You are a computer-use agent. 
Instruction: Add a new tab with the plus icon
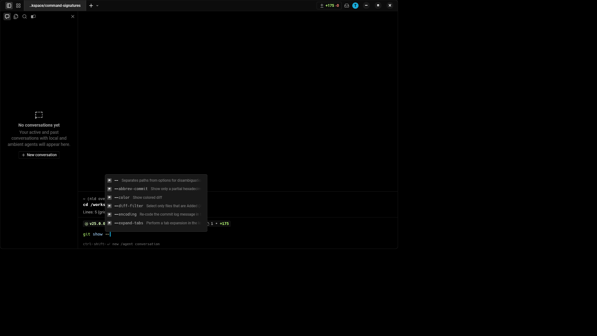coord(91,6)
